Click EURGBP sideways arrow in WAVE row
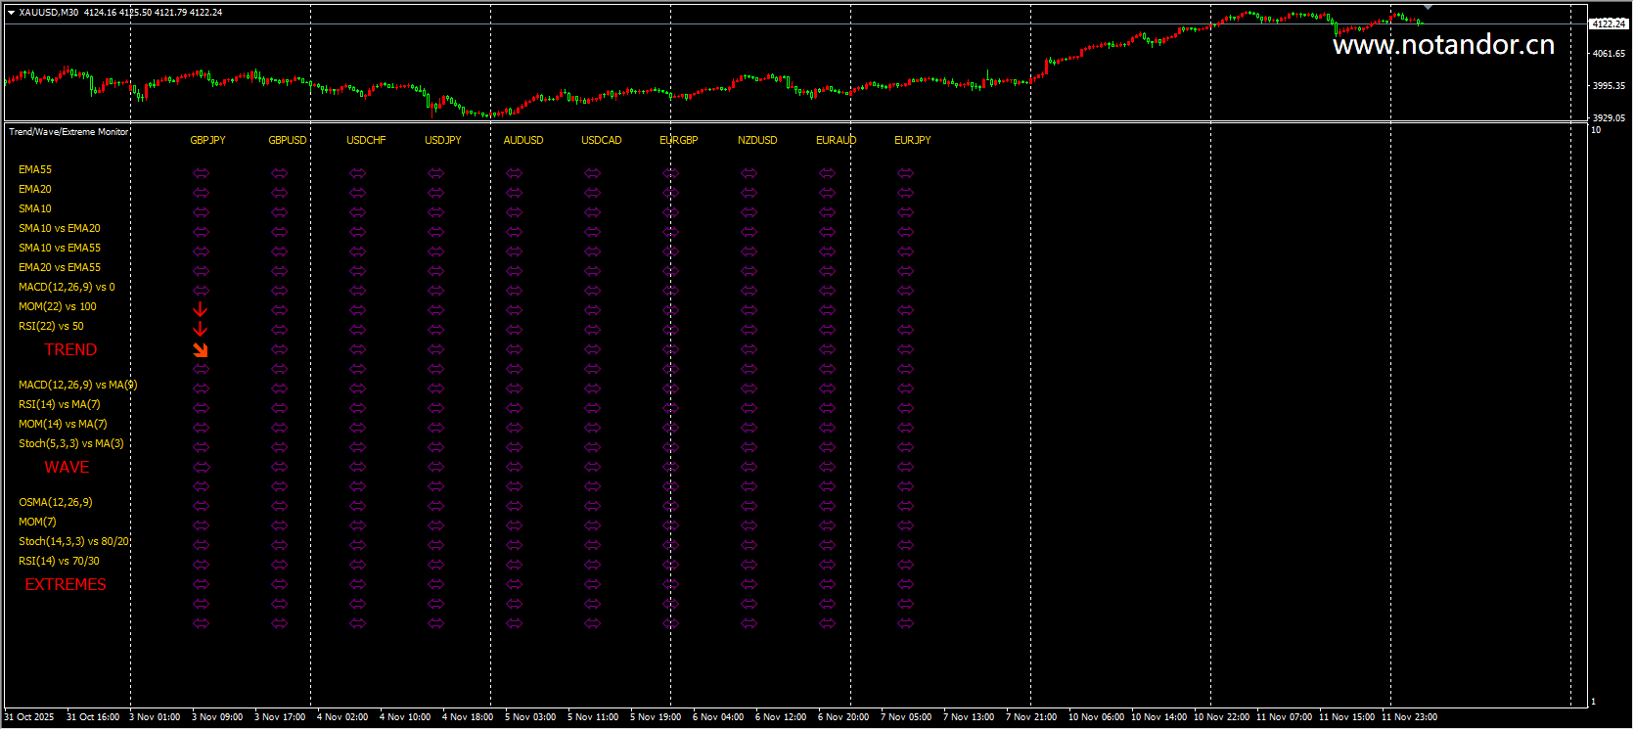 [x=671, y=467]
